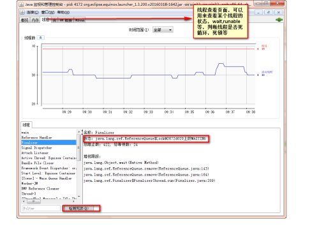Image resolution: width=319 pixels, height=238 pixels.
Task: Click stack line ReferenceQueue.remove(ReferenceQueue.java:143)
Action: pyautogui.click(x=146, y=168)
